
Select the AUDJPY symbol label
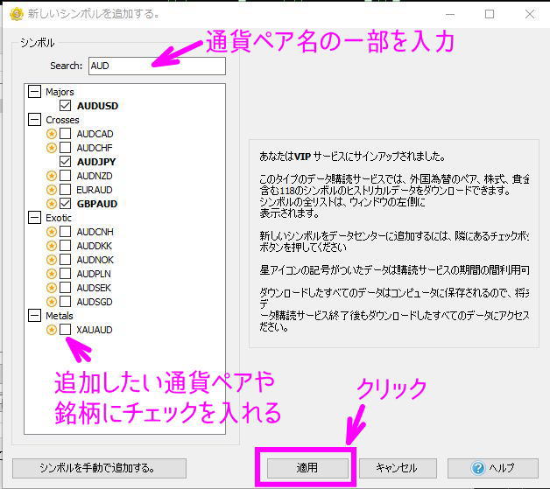coord(96,162)
